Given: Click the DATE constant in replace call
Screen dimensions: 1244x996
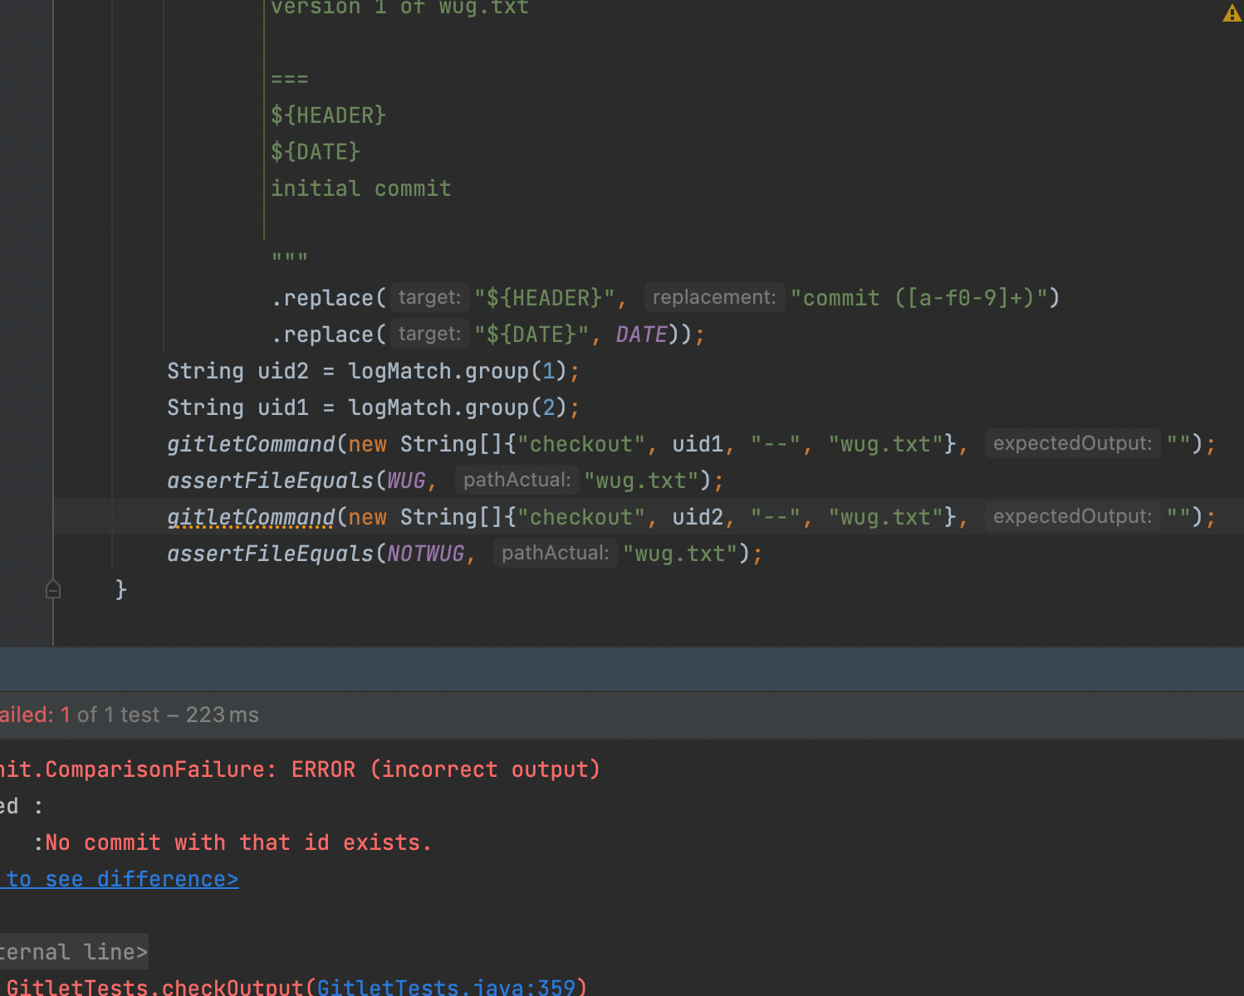Looking at the screenshot, I should tap(641, 334).
